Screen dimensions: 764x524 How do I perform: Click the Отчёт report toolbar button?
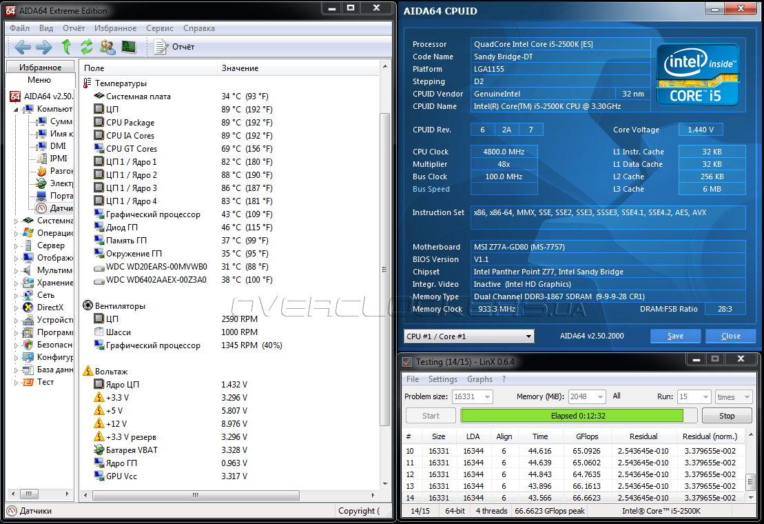point(175,47)
